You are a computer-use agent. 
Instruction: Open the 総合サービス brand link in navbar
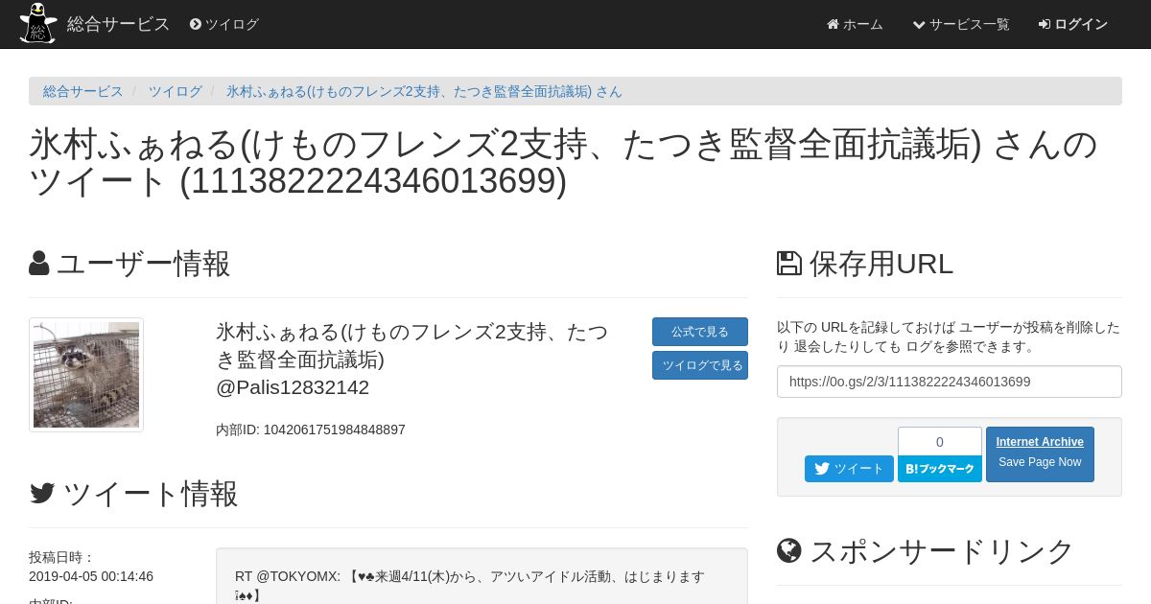pyautogui.click(x=119, y=24)
